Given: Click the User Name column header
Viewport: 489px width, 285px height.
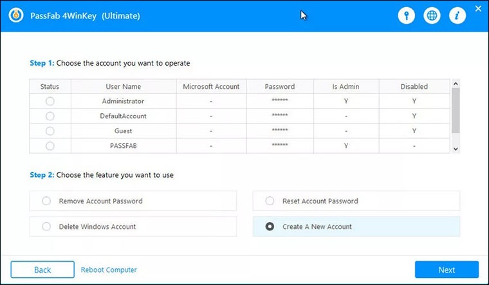Looking at the screenshot, I should (124, 86).
